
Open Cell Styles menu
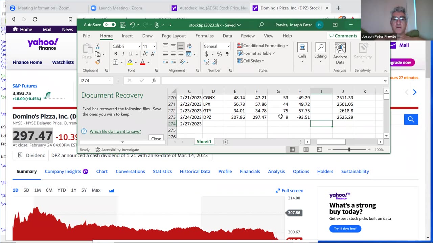tap(251, 61)
